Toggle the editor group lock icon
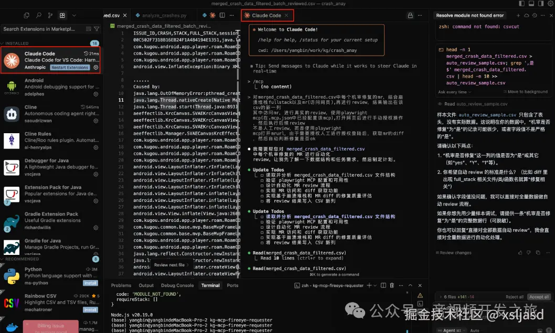This screenshot has width=555, height=333. click(410, 16)
